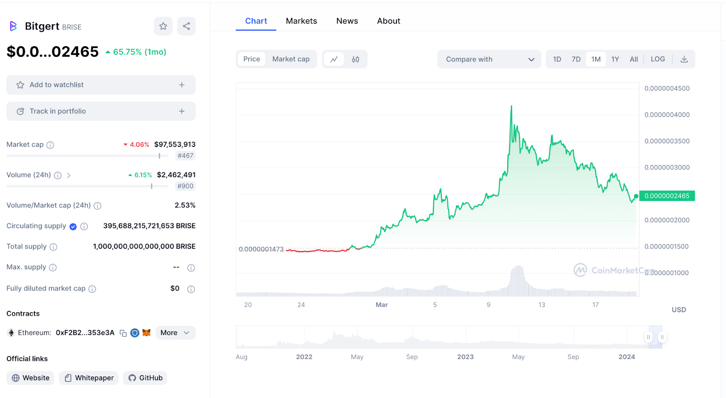Click Add to watchlist button
This screenshot has height=398, width=726.
[x=101, y=85]
